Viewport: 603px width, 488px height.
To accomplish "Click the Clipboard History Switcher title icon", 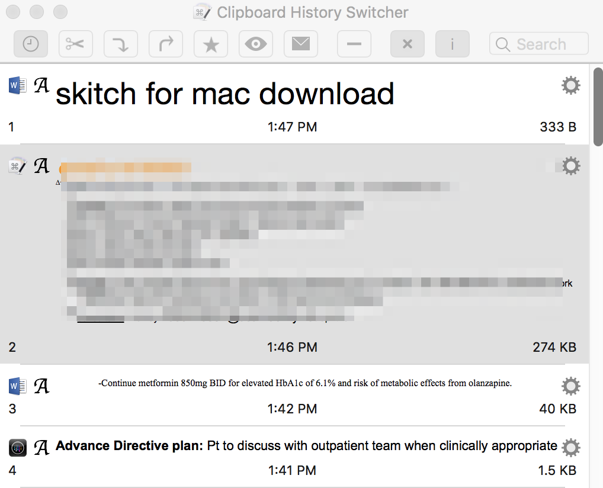I will pos(202,12).
